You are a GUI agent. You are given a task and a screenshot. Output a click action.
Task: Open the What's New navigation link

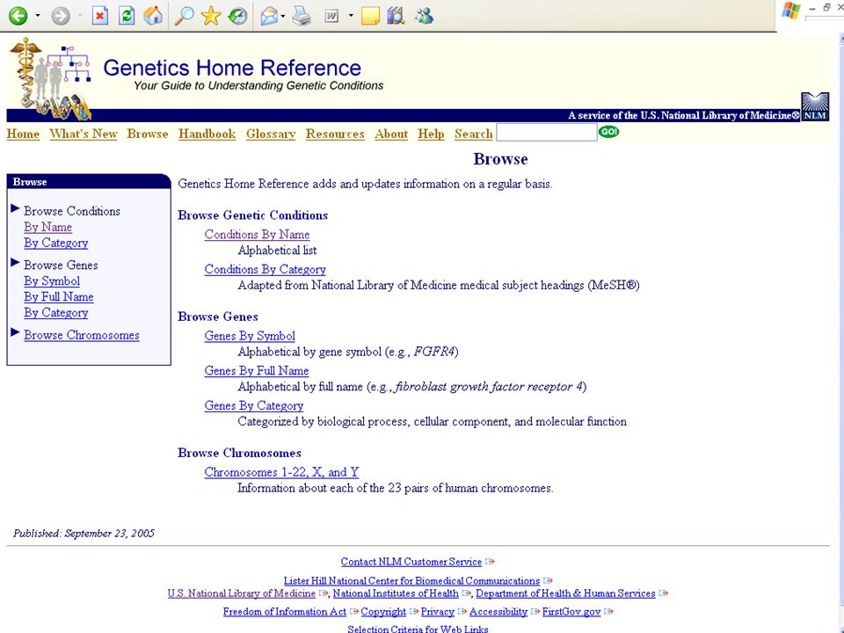pos(84,134)
